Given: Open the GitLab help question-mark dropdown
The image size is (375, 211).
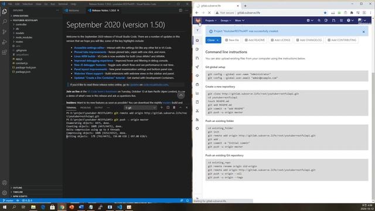Looking at the screenshot, I should click(350, 21).
